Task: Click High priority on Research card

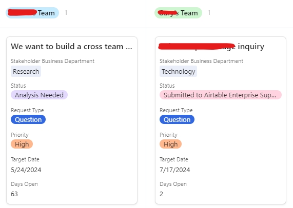Action: (x=22, y=144)
